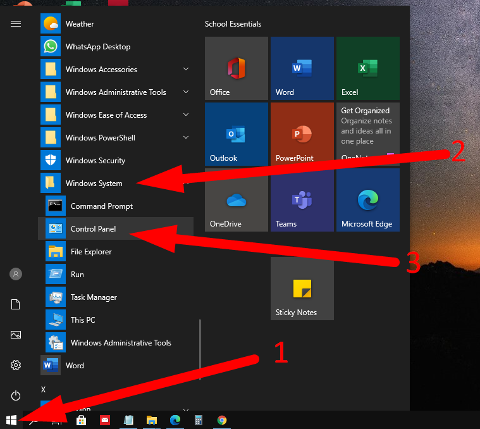This screenshot has height=429, width=480.
Task: Open the Run dialog entry
Action: (116, 275)
